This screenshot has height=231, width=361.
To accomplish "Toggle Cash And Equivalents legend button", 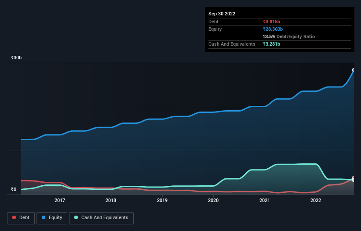I will coord(101,218).
